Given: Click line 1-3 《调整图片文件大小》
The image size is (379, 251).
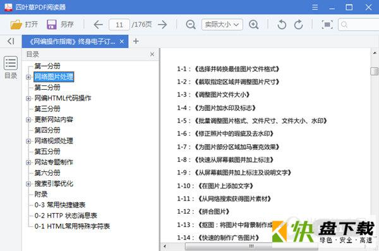Looking at the screenshot, I should pos(214,95).
